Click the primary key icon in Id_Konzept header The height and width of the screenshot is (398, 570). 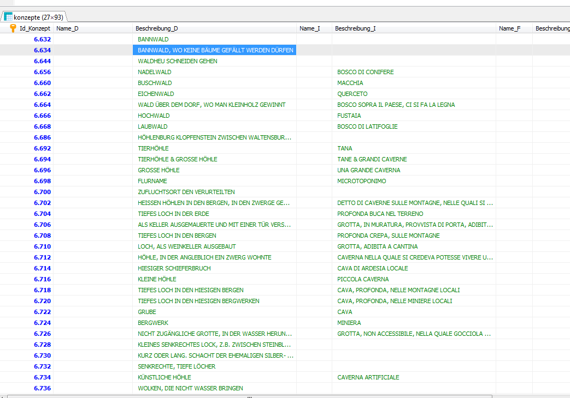[x=13, y=28]
